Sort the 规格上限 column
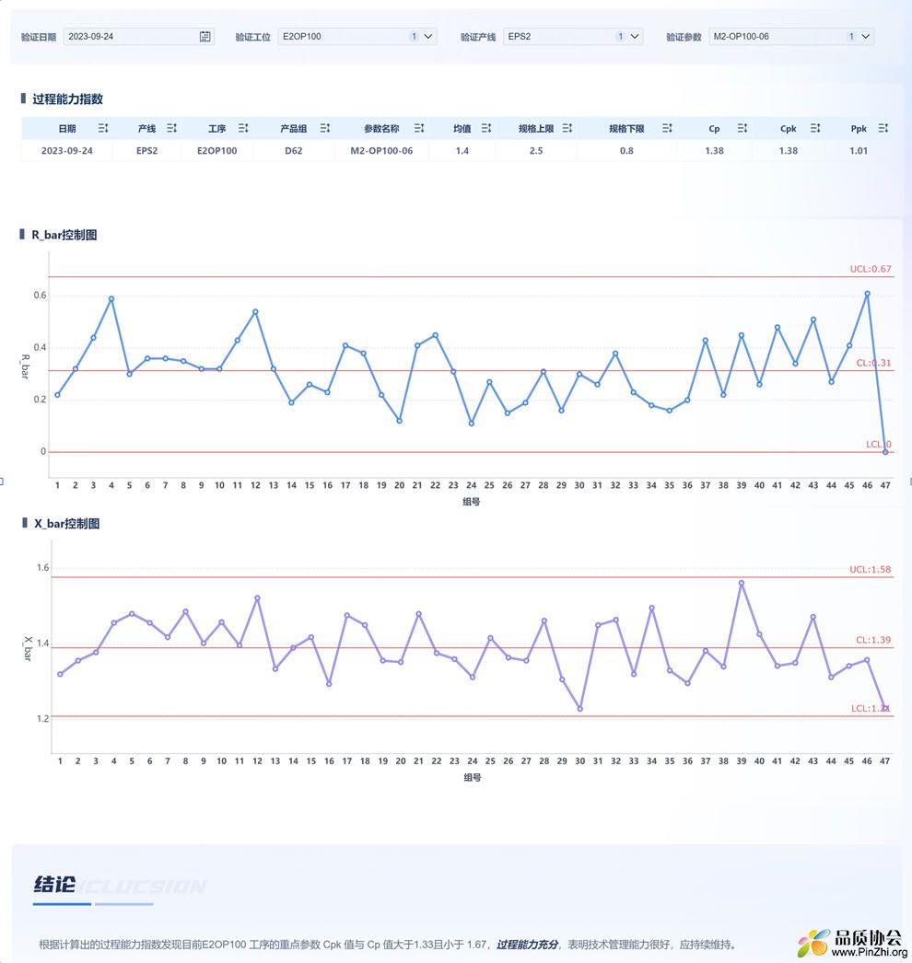The height and width of the screenshot is (963, 912). 567,128
